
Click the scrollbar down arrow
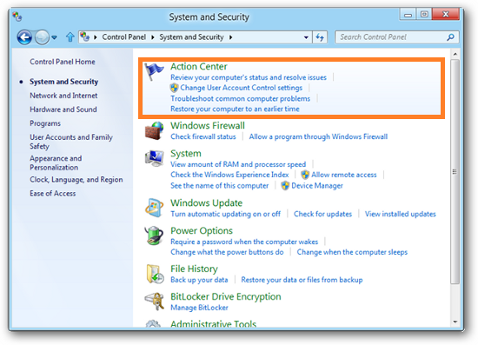[455, 322]
